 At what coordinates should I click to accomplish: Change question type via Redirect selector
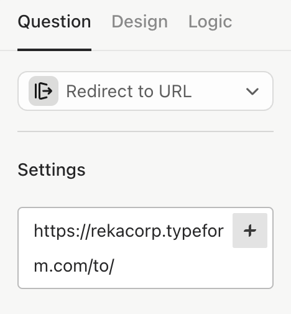coord(145,91)
